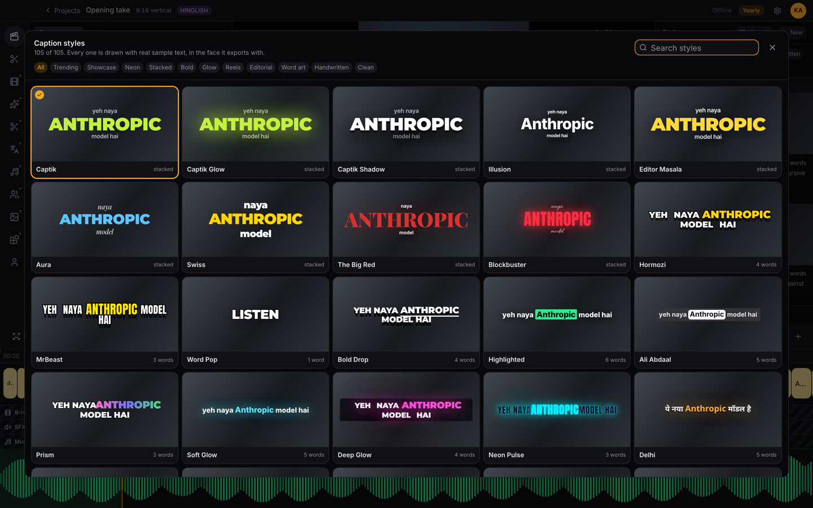Pick the Highlighted caption style
Viewport: 813px width, 508px height.
557,322
